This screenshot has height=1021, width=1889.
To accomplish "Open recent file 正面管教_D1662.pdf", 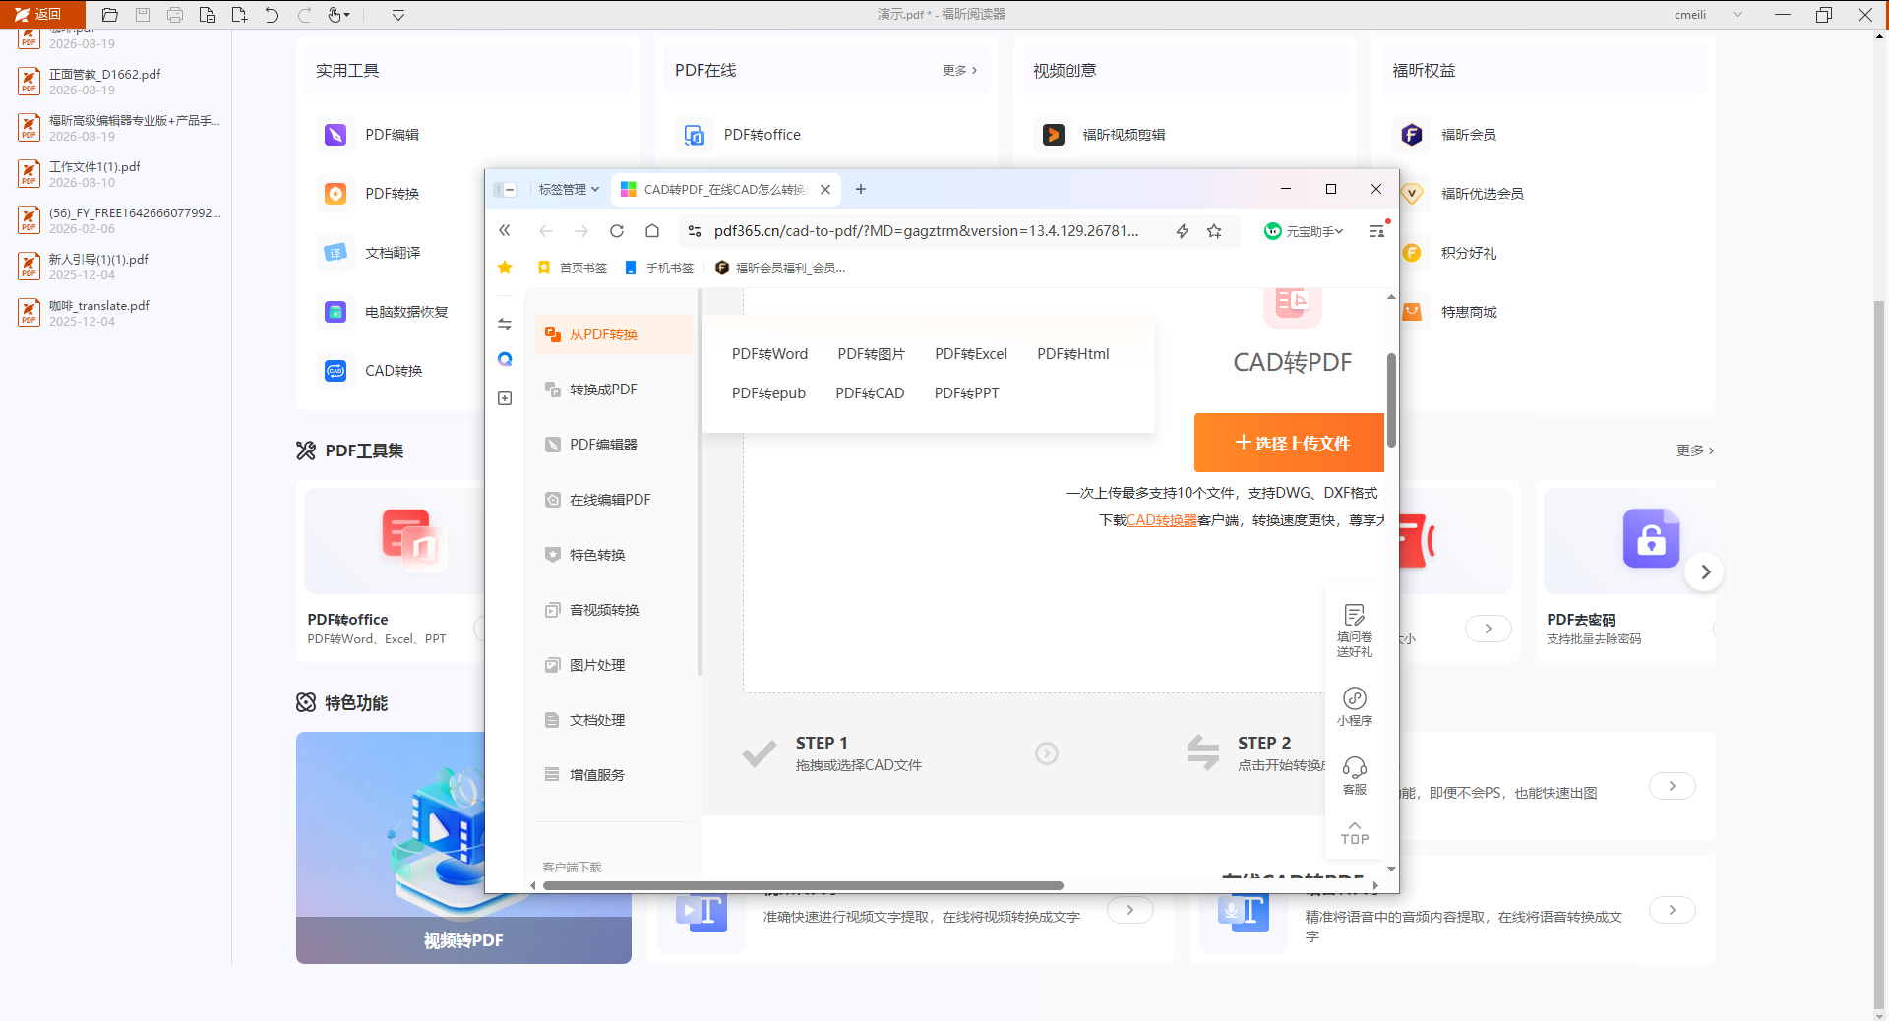I will point(116,82).
